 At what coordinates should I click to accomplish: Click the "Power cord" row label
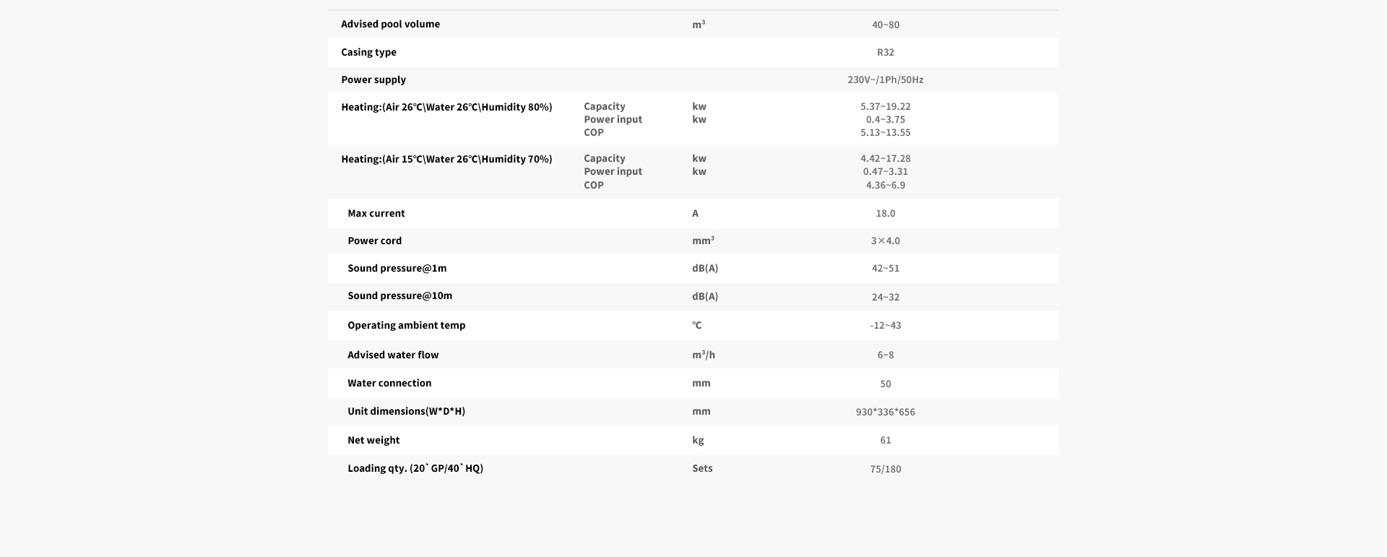(x=374, y=241)
